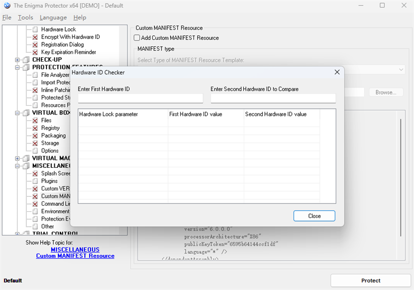Click red X icon beside Custom VERSION
Screen dimensions: 414x290
[x=35, y=189]
